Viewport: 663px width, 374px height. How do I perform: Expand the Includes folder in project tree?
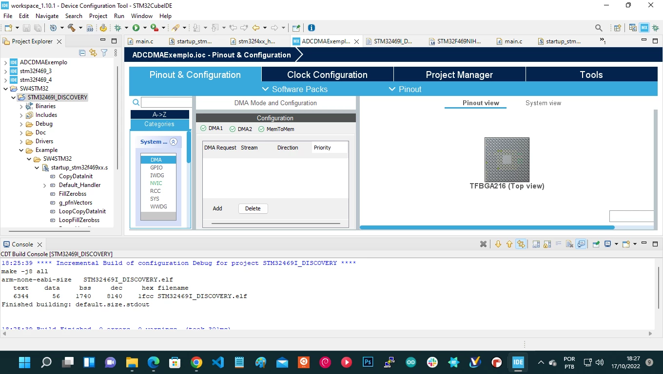click(21, 115)
